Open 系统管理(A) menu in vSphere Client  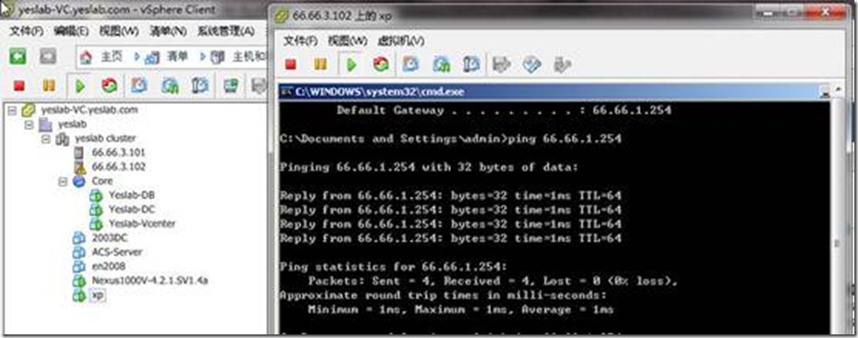[x=226, y=32]
